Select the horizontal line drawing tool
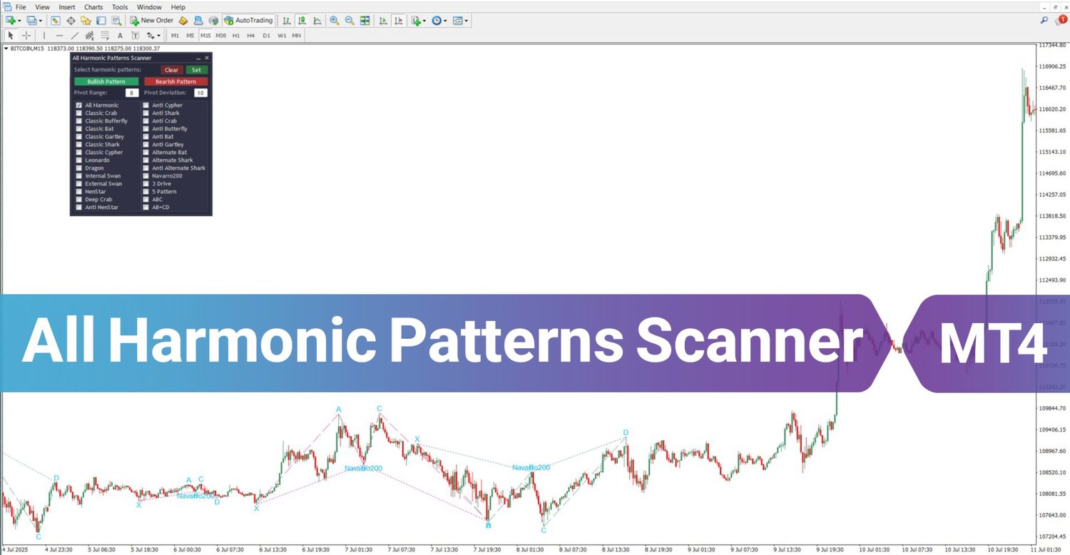The image size is (1070, 555). (x=59, y=35)
